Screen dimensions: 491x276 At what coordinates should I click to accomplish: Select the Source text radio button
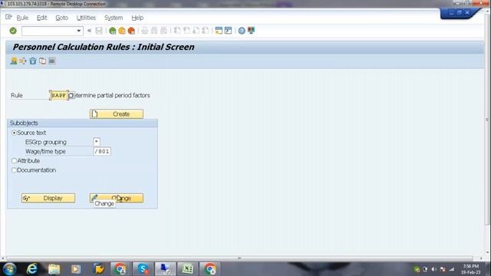(14, 133)
